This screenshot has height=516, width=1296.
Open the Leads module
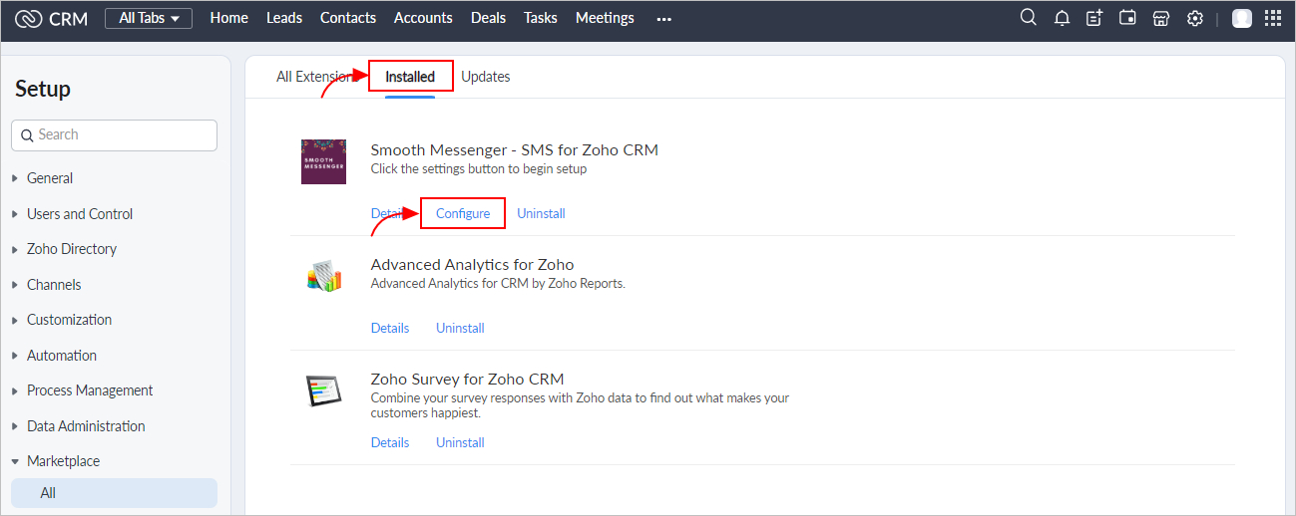coord(284,18)
